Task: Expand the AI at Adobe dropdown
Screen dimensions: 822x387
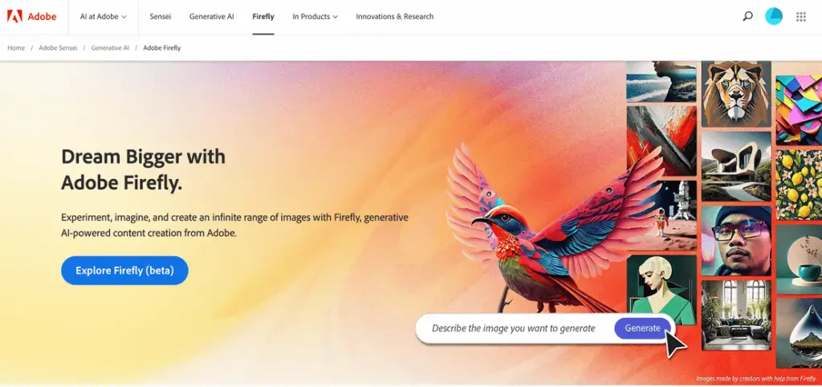Action: click(104, 17)
